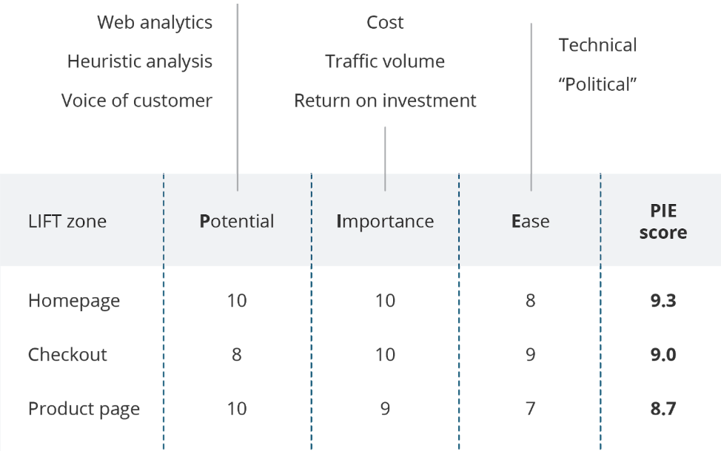
Task: Click the "Checkout" row label
Action: pos(67,355)
